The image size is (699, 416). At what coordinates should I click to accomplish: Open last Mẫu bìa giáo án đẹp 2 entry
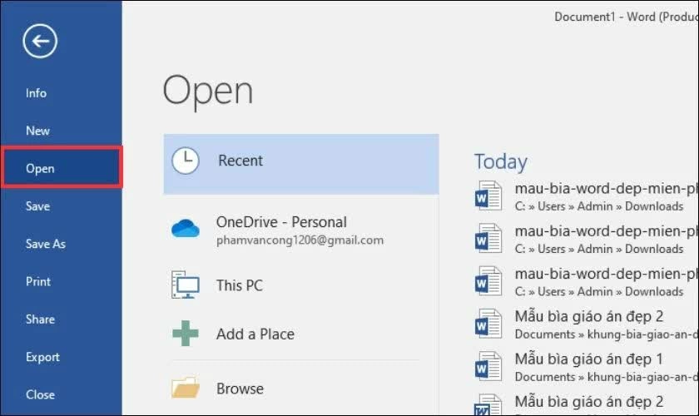[589, 402]
